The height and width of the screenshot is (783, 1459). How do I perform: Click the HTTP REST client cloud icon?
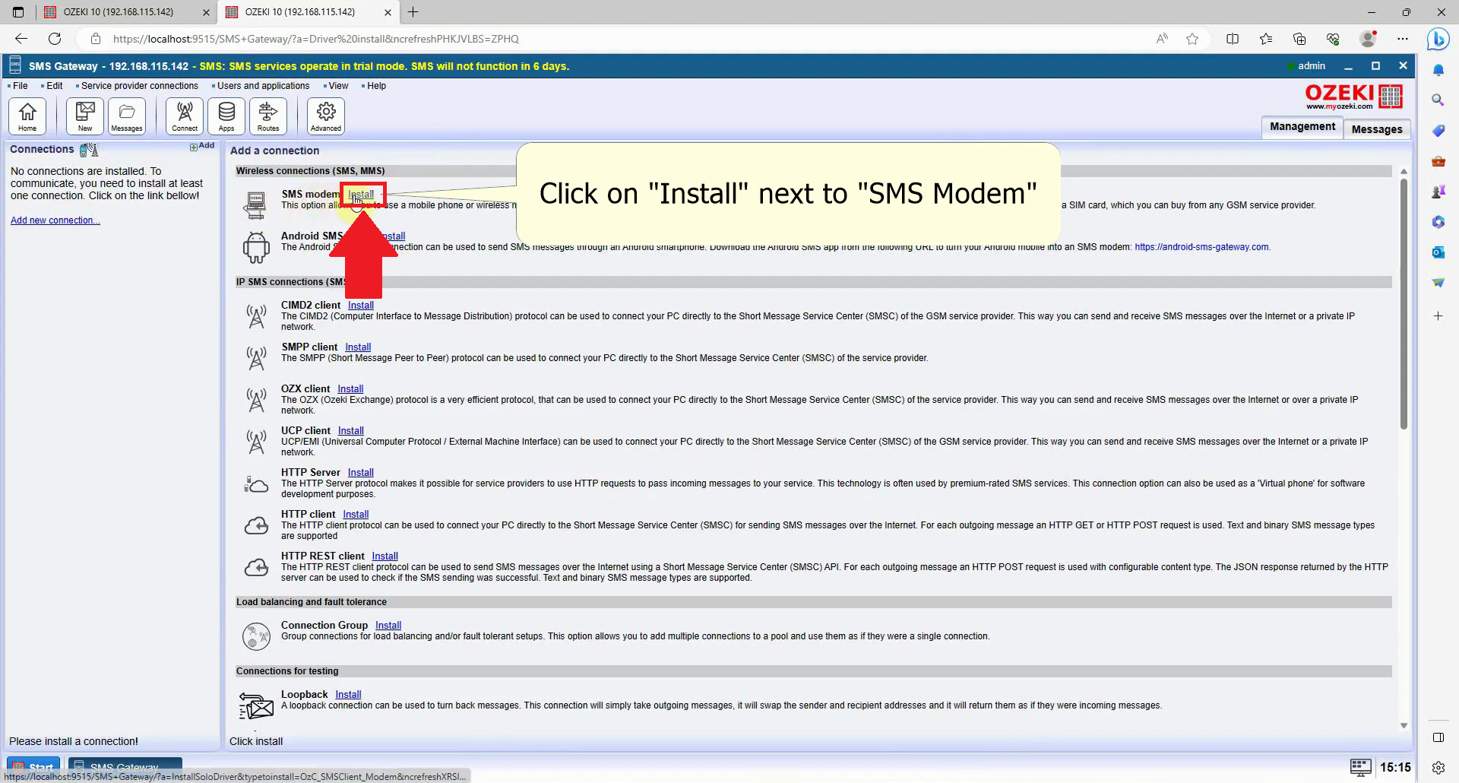256,567
